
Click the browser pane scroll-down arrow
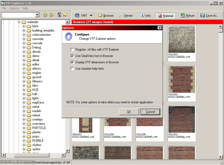[x=220, y=157]
